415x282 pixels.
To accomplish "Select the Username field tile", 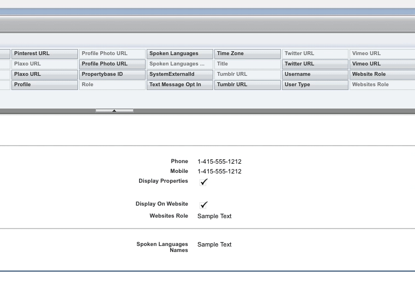I will pos(315,74).
